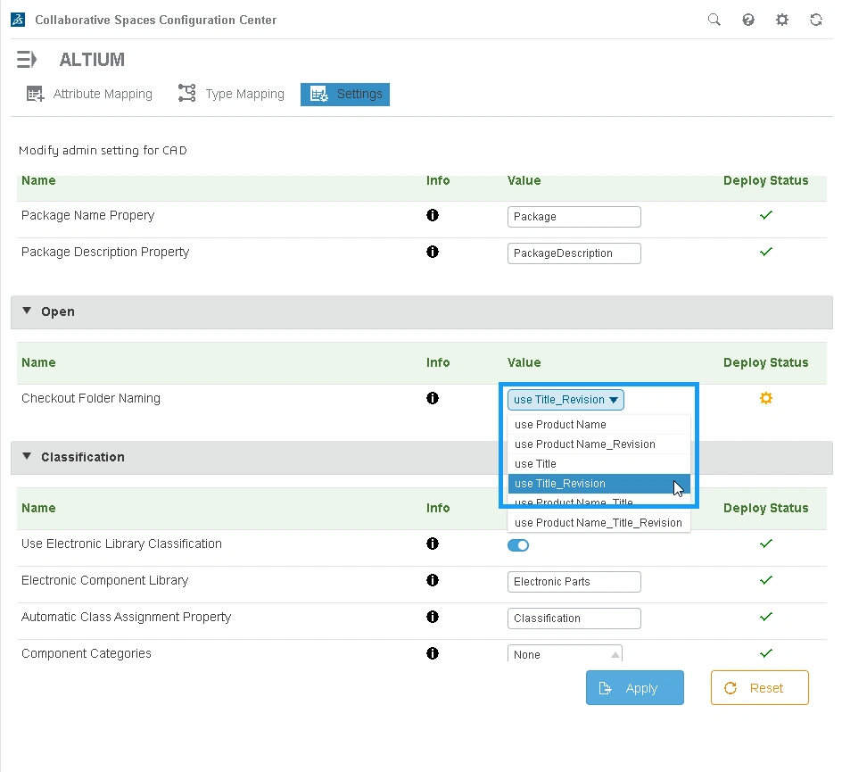Image resolution: width=842 pixels, height=772 pixels.
Task: Show info for Package Name Propery
Action: click(433, 215)
